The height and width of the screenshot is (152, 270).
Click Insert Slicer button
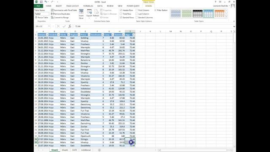click(81, 14)
